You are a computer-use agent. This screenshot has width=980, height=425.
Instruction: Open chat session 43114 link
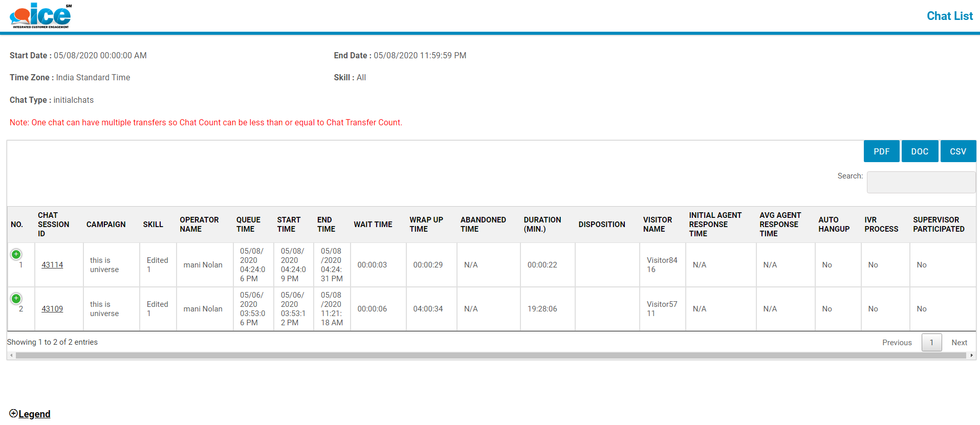pyautogui.click(x=52, y=265)
